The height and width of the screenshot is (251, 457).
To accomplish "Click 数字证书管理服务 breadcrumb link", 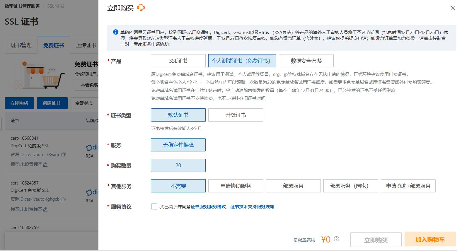I will coord(22,6).
